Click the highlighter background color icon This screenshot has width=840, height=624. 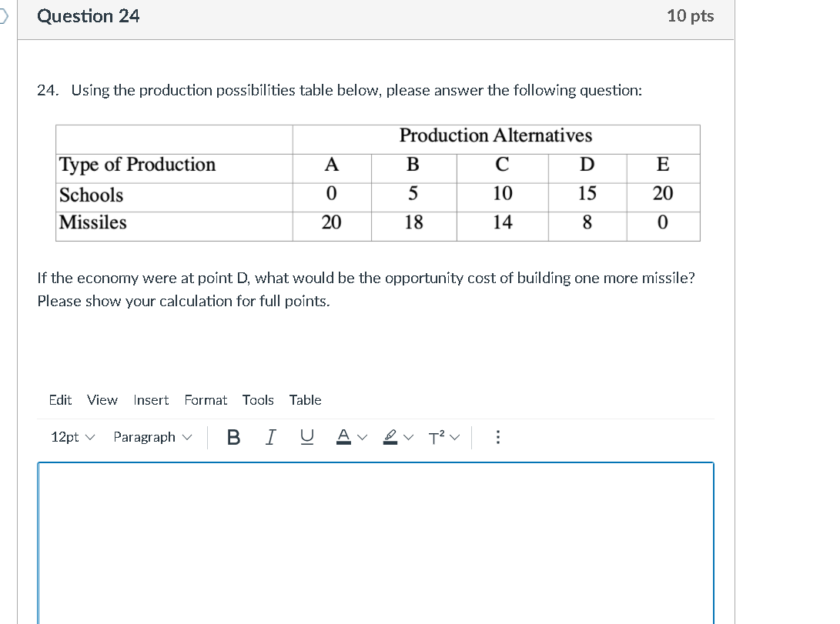(391, 437)
